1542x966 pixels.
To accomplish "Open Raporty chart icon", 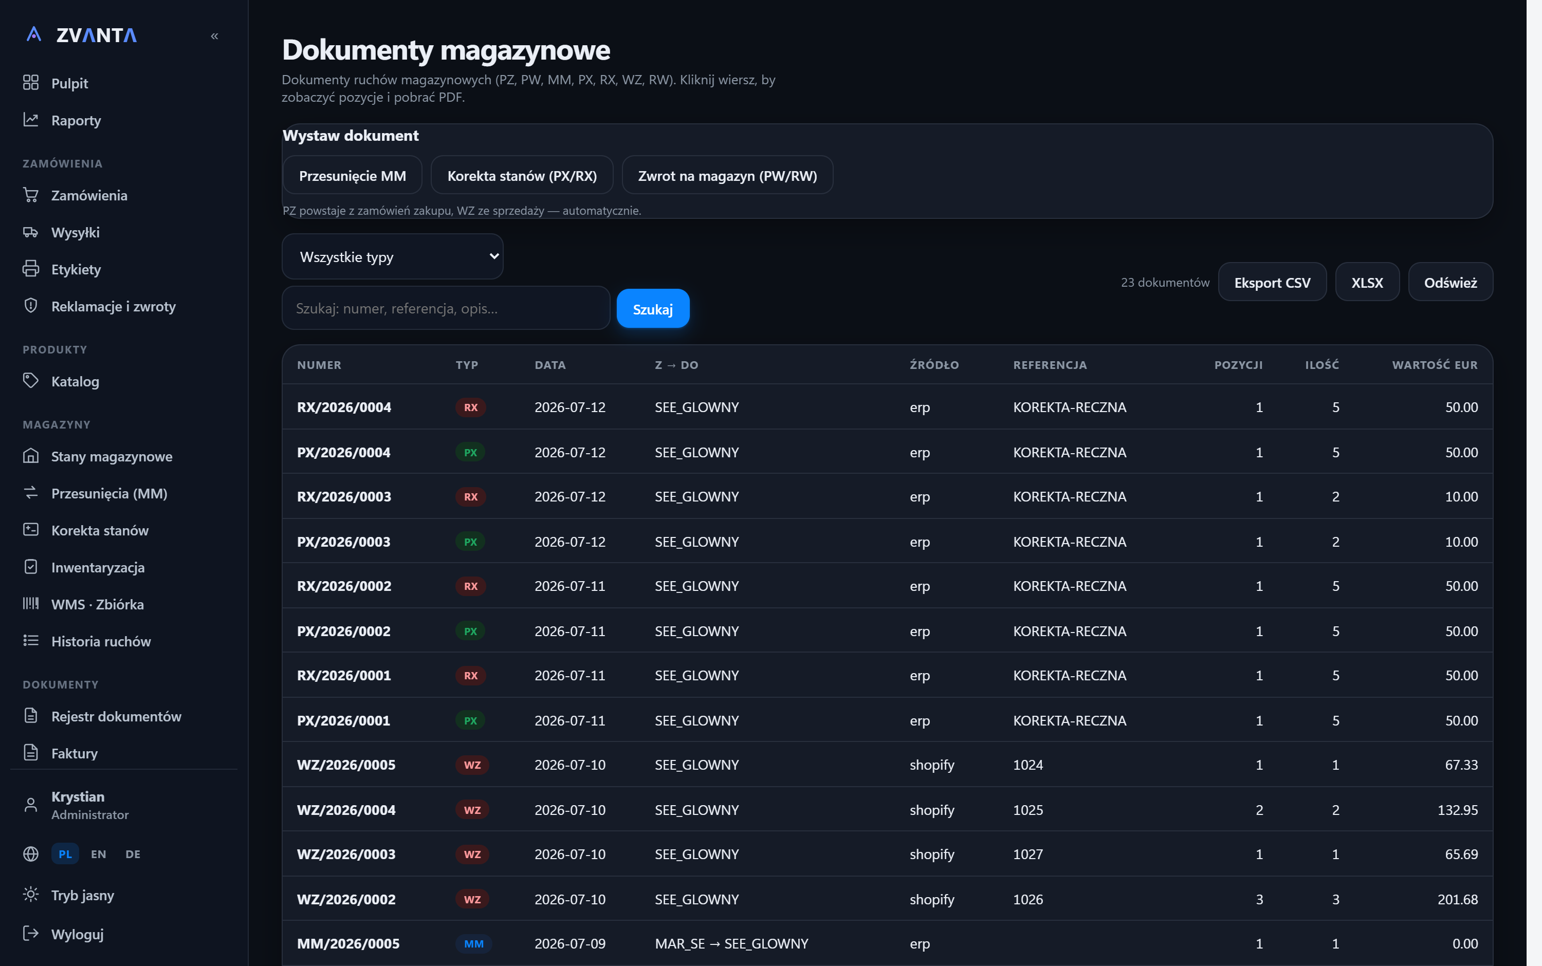I will click(31, 120).
